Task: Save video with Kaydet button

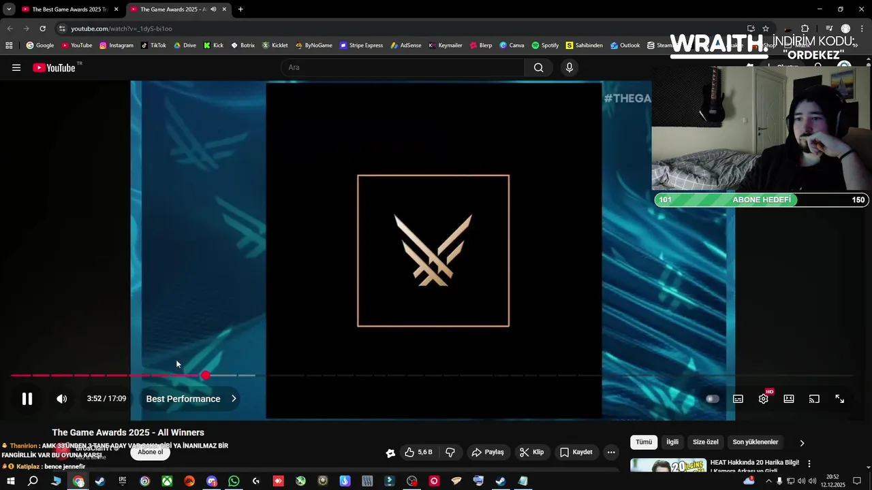Action: click(x=576, y=452)
